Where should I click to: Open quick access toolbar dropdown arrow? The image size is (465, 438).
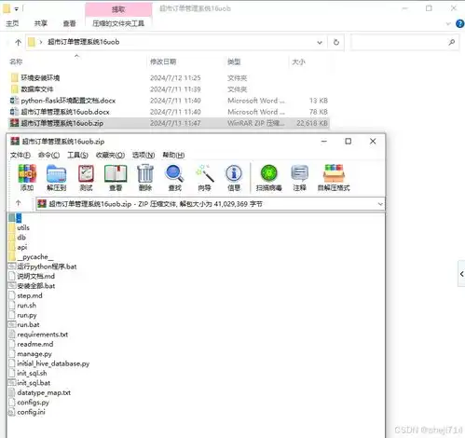point(17,9)
